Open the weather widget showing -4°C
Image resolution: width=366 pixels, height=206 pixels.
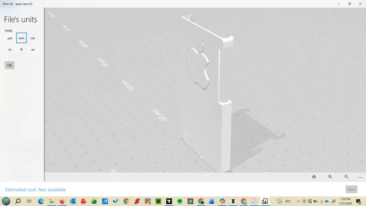(x=284, y=201)
